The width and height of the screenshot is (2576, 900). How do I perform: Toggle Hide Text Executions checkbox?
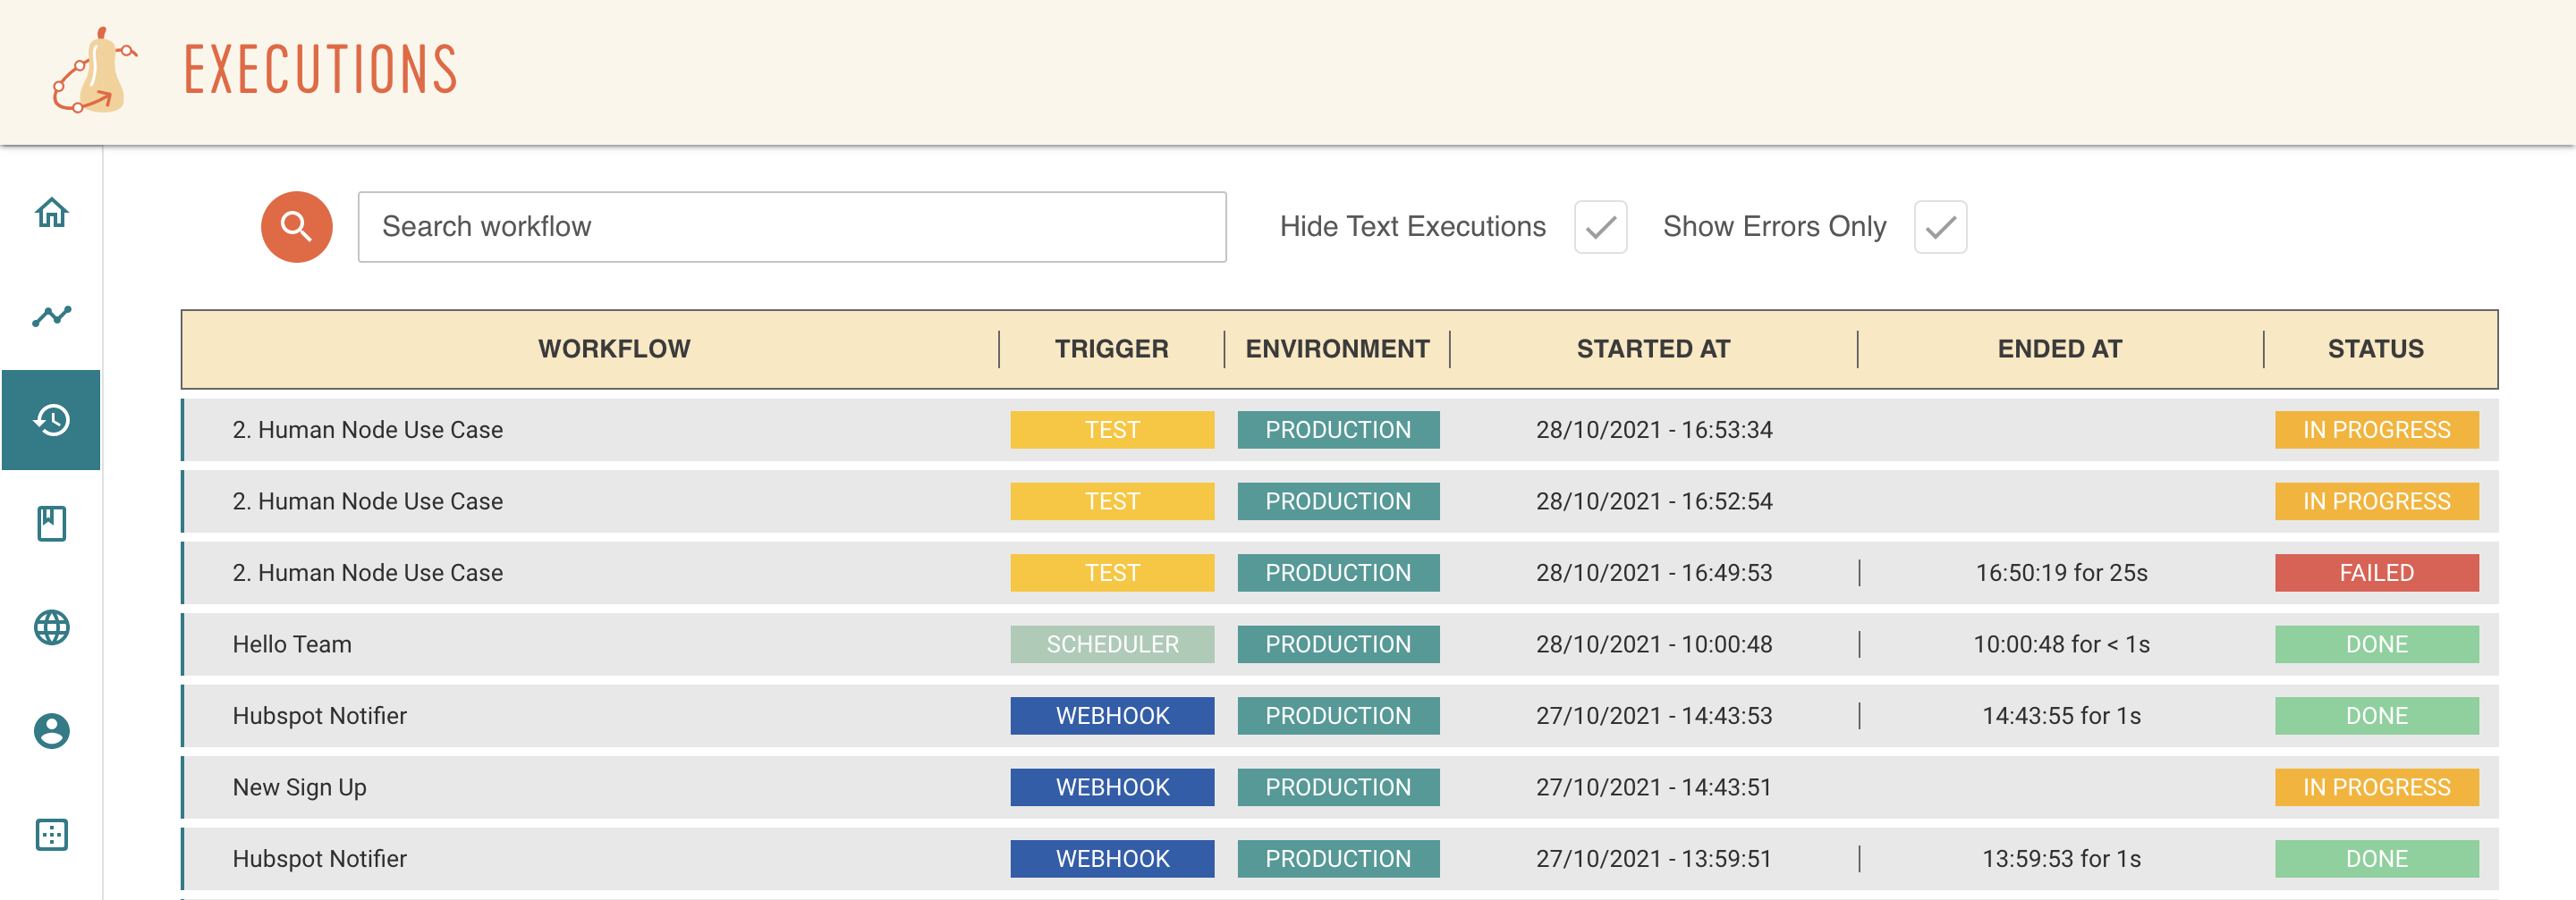pyautogui.click(x=1600, y=227)
